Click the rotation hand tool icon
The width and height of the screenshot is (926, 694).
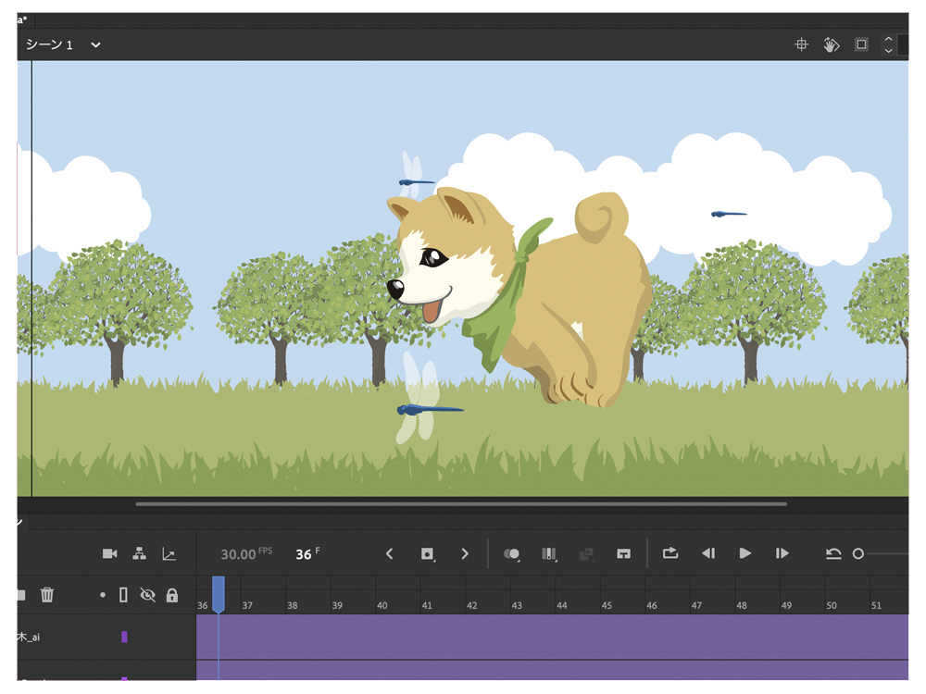point(832,44)
